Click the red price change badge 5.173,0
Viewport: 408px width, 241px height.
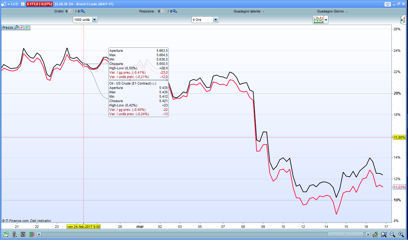(x=39, y=4)
